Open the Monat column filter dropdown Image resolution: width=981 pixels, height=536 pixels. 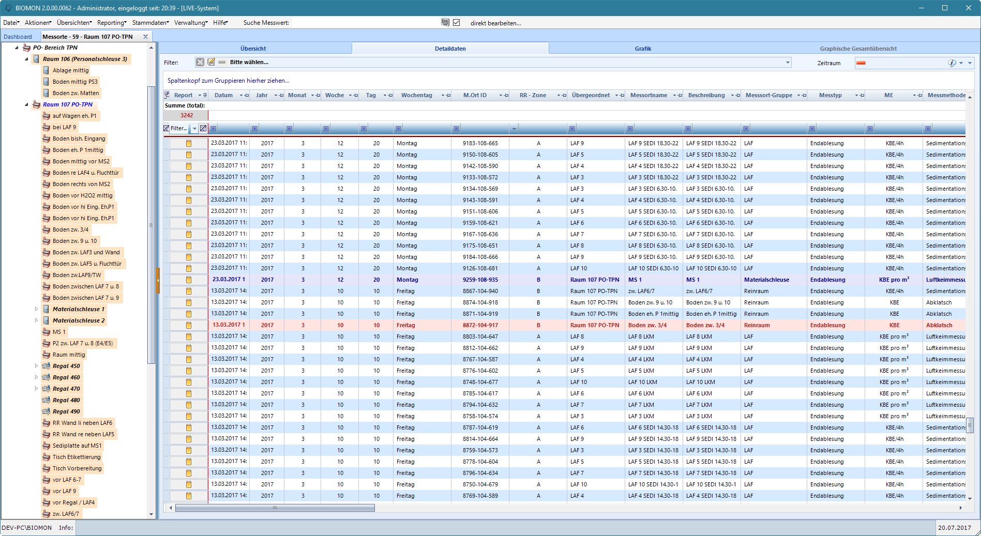tap(313, 95)
